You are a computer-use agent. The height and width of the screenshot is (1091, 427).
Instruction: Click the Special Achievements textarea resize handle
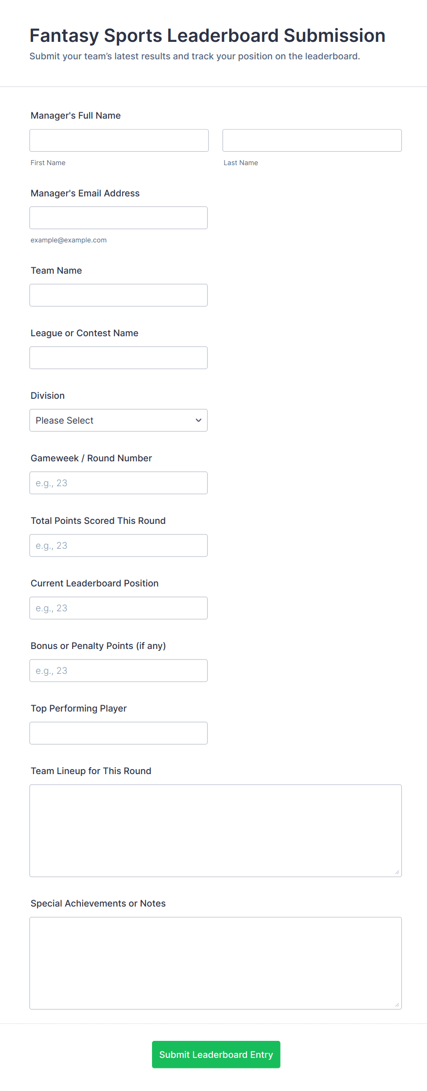point(397,1005)
